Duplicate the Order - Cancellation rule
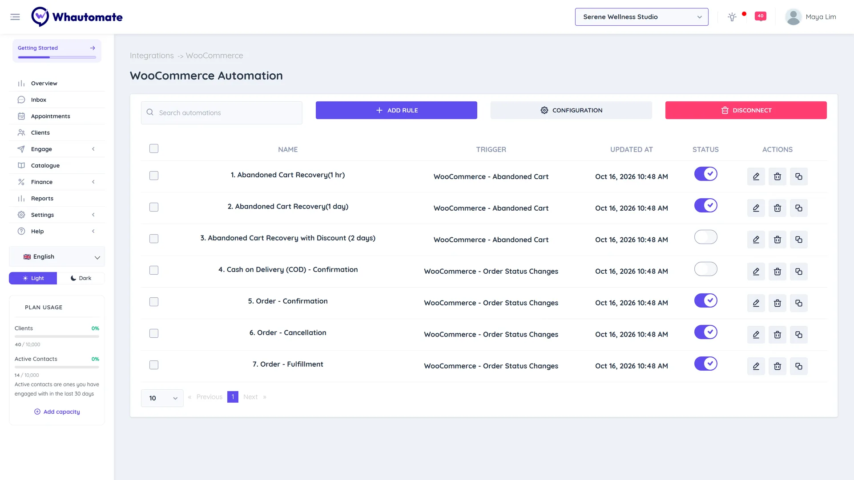This screenshot has height=480, width=854. [x=798, y=334]
